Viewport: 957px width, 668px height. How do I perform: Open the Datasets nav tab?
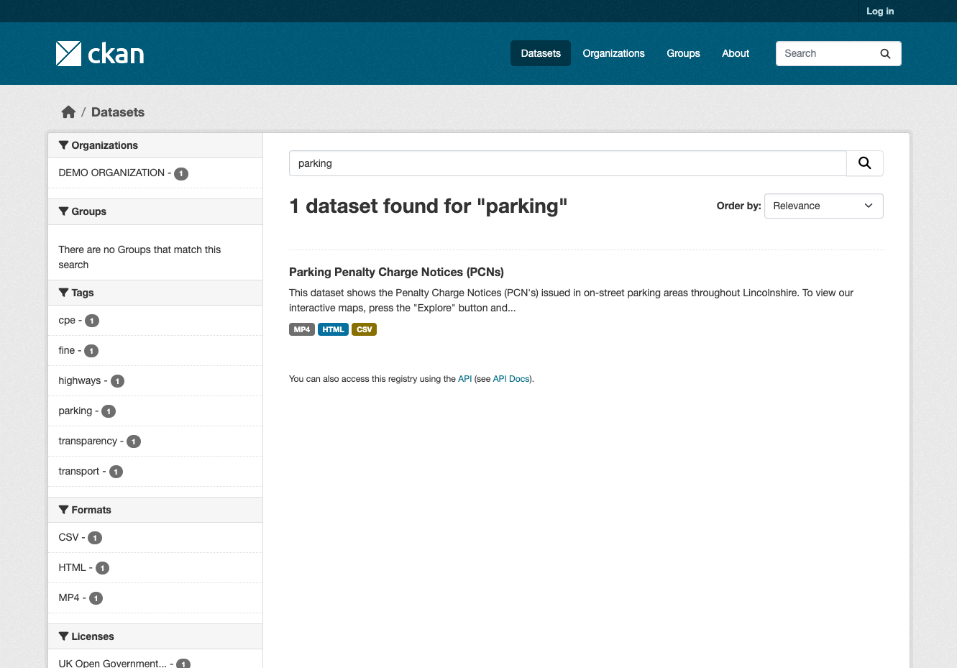click(541, 53)
